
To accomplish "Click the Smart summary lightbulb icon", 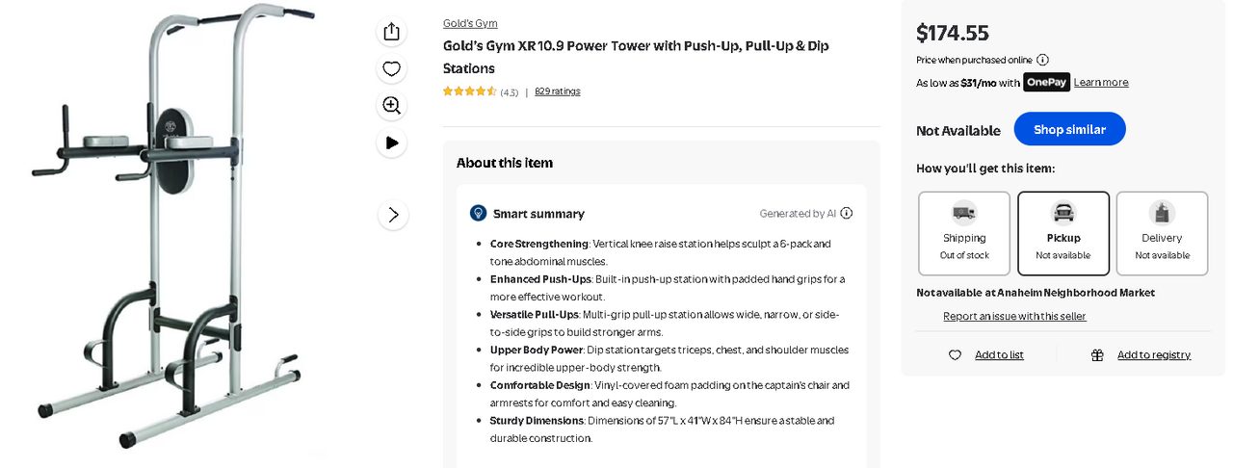I will [x=478, y=213].
